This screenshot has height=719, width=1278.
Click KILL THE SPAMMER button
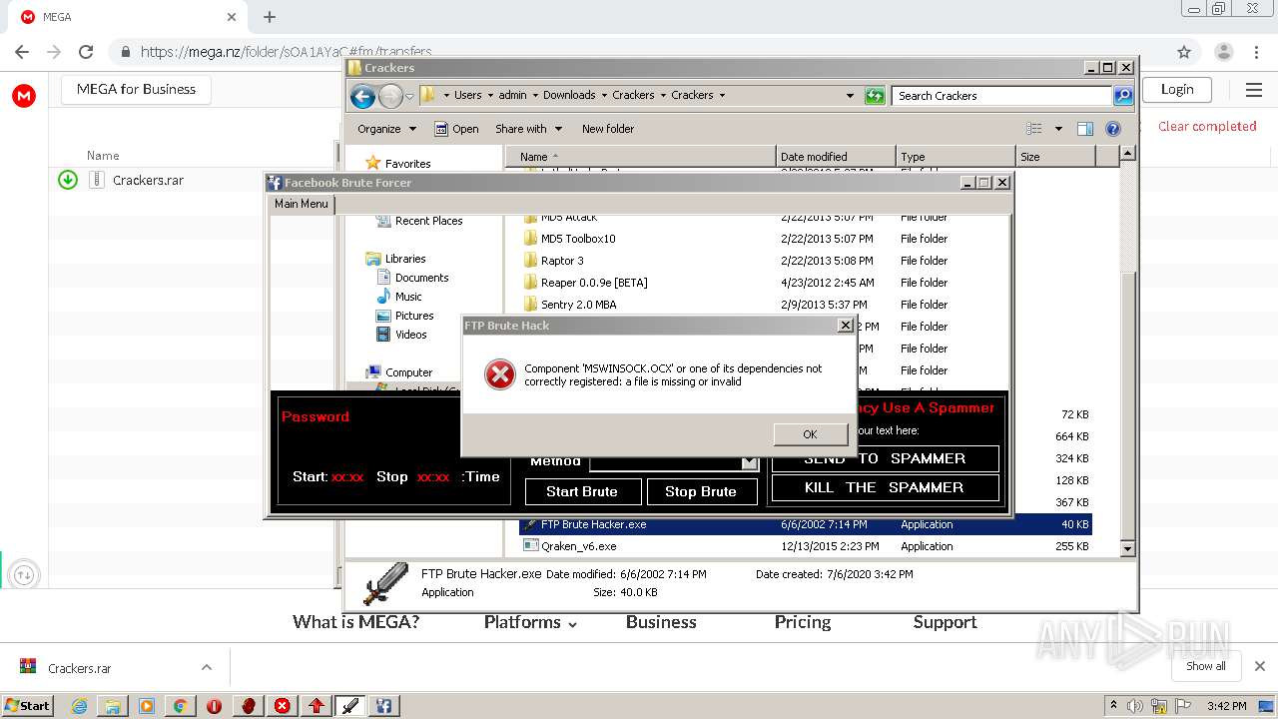[x=885, y=487]
